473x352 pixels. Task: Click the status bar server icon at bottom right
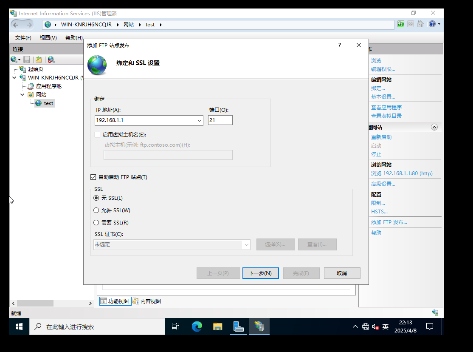(435, 313)
